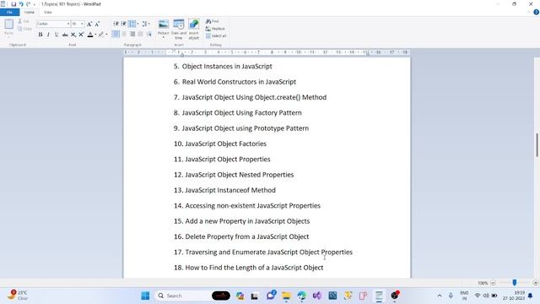The image size is (540, 304).
Task: Open the Paragraph dialog icon
Action: pyautogui.click(x=148, y=34)
